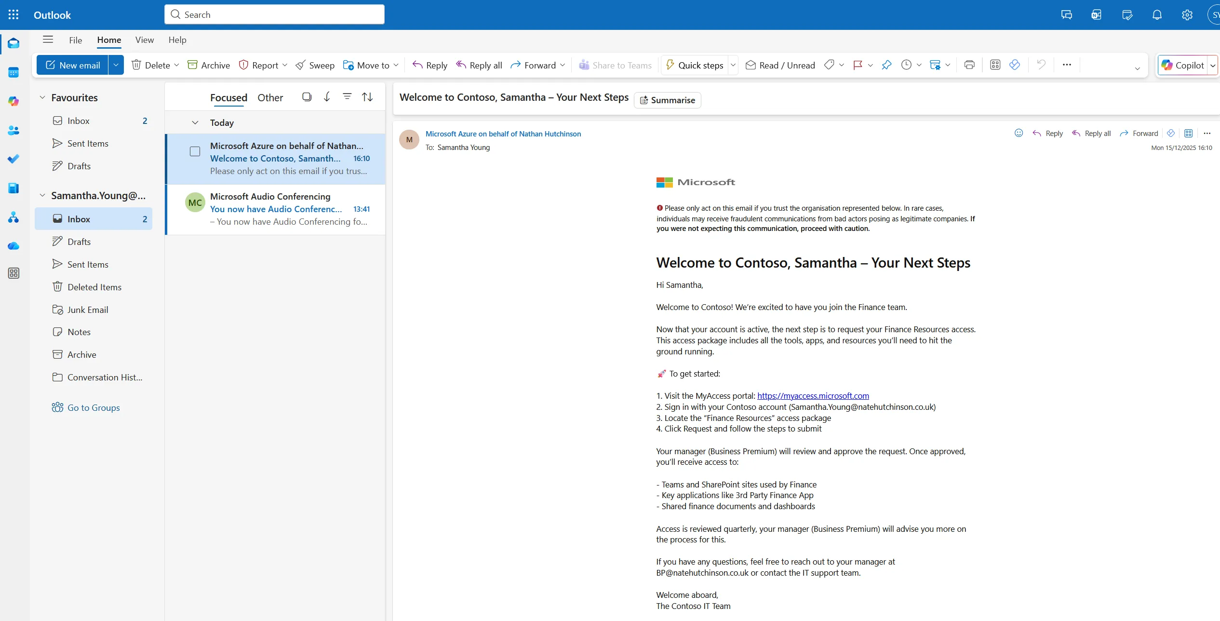Open the People app in left rail
The width and height of the screenshot is (1220, 621).
(13, 130)
